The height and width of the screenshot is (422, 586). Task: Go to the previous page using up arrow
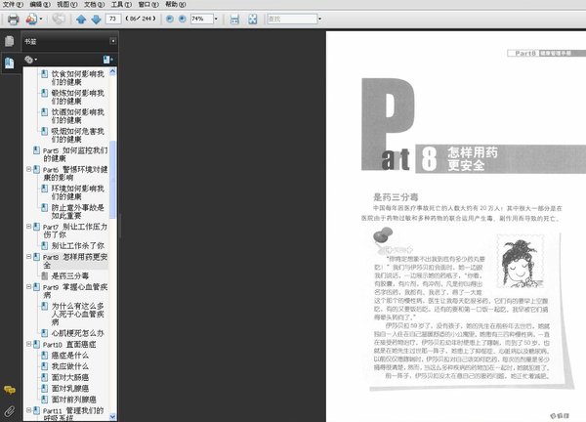click(81, 20)
